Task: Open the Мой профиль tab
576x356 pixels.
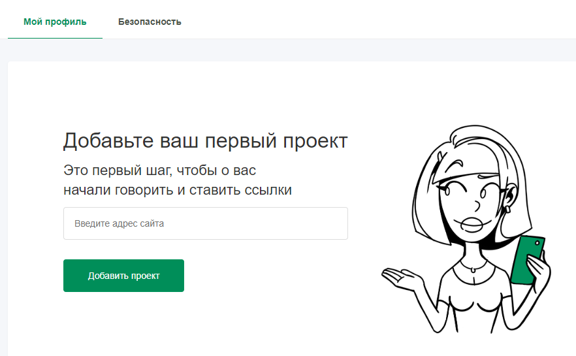Action: [55, 22]
